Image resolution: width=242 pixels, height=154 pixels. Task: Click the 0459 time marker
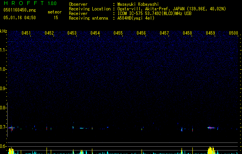(210, 33)
